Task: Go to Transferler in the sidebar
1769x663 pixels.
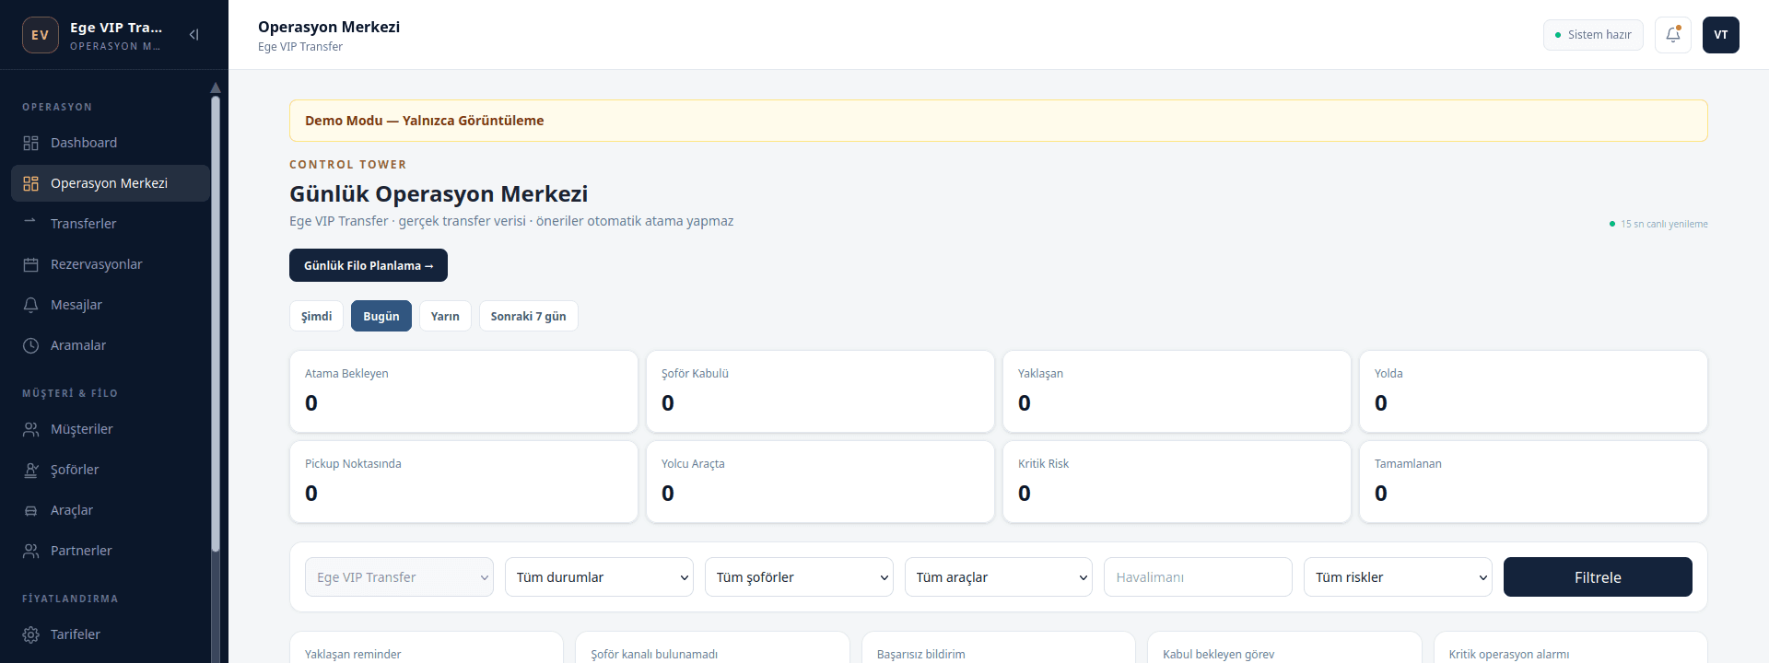Action: click(x=111, y=224)
